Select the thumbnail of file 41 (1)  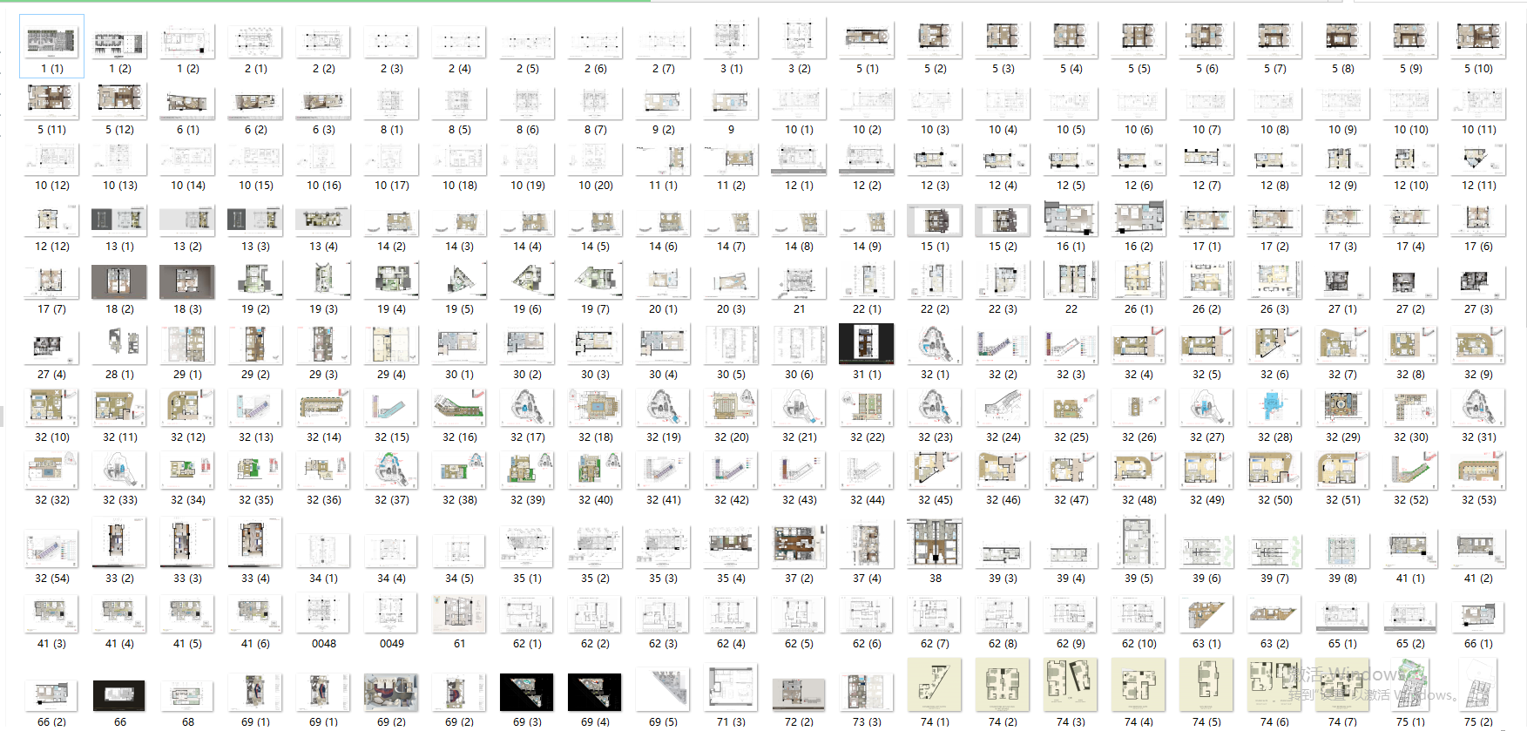1410,549
